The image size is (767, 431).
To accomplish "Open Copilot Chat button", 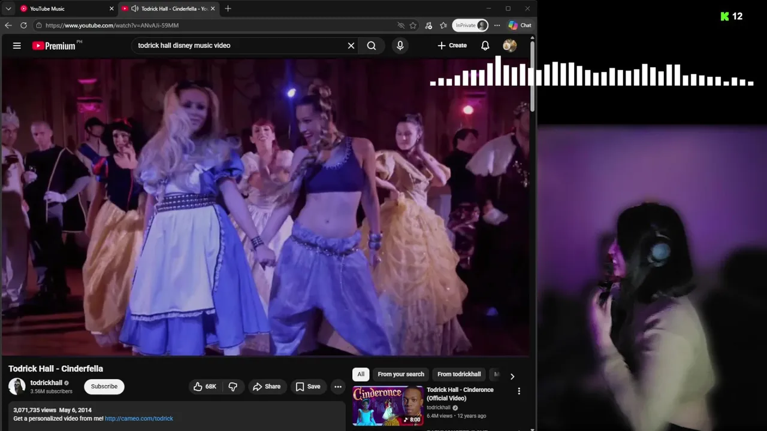I will tap(520, 25).
